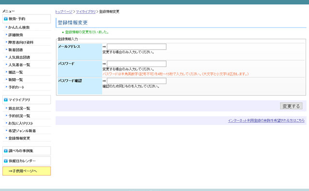Viewport: 309px width, 191px height.
Task: Go to the 子供用ページへ yellow button
Action: tap(27, 171)
